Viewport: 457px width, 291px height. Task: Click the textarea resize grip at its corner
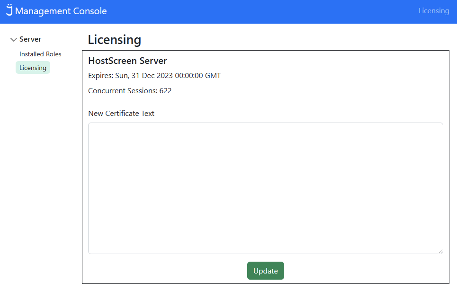pos(440,250)
